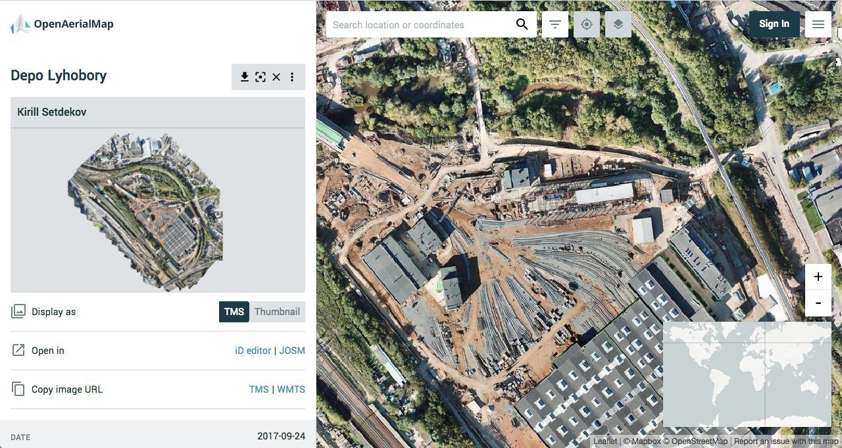Zoom out of the map
Viewport: 842px width, 448px height.
(x=818, y=303)
